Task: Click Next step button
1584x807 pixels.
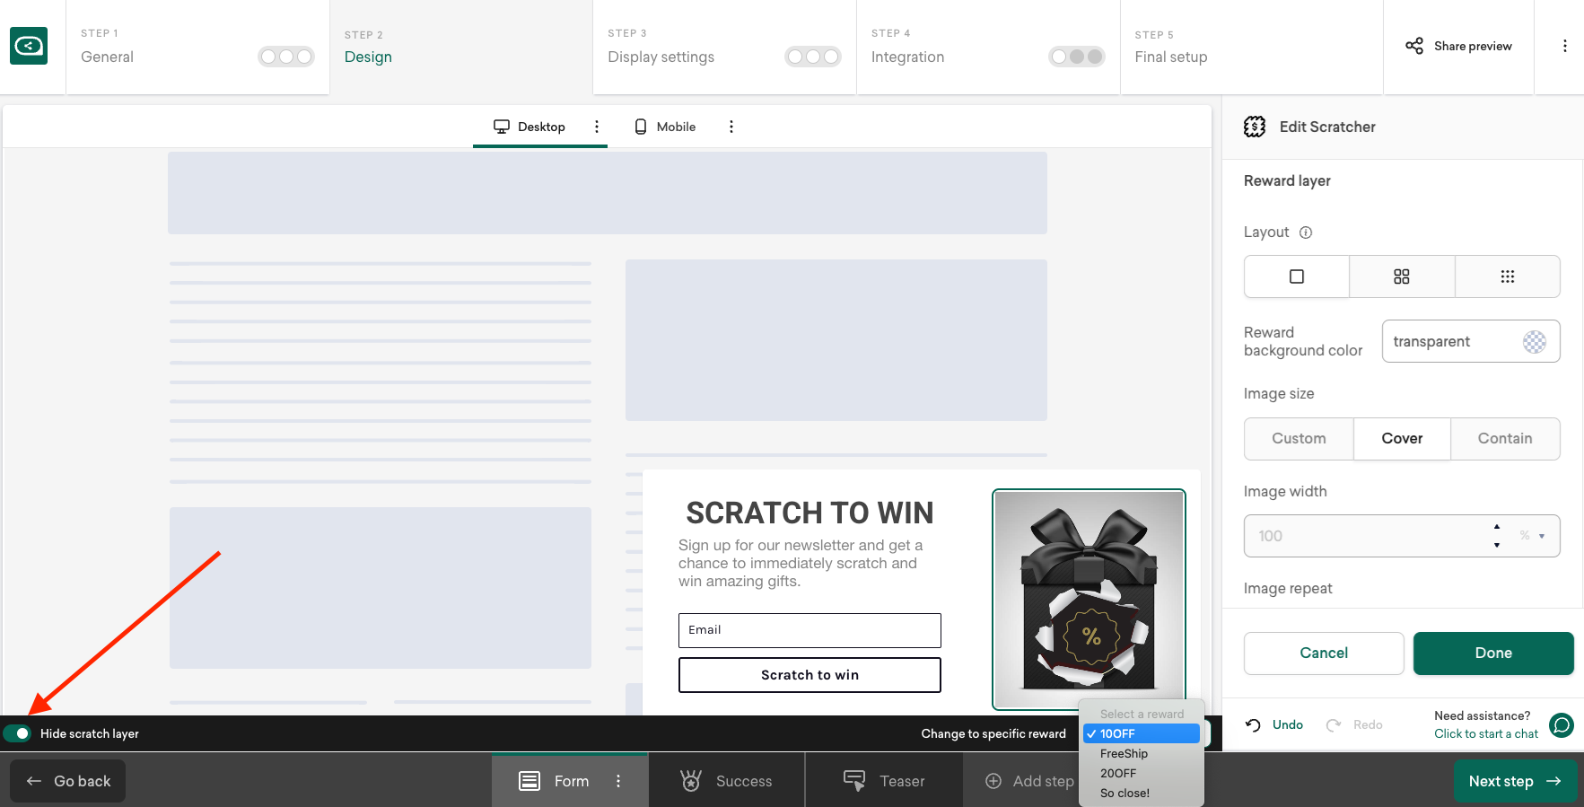Action: (1514, 781)
